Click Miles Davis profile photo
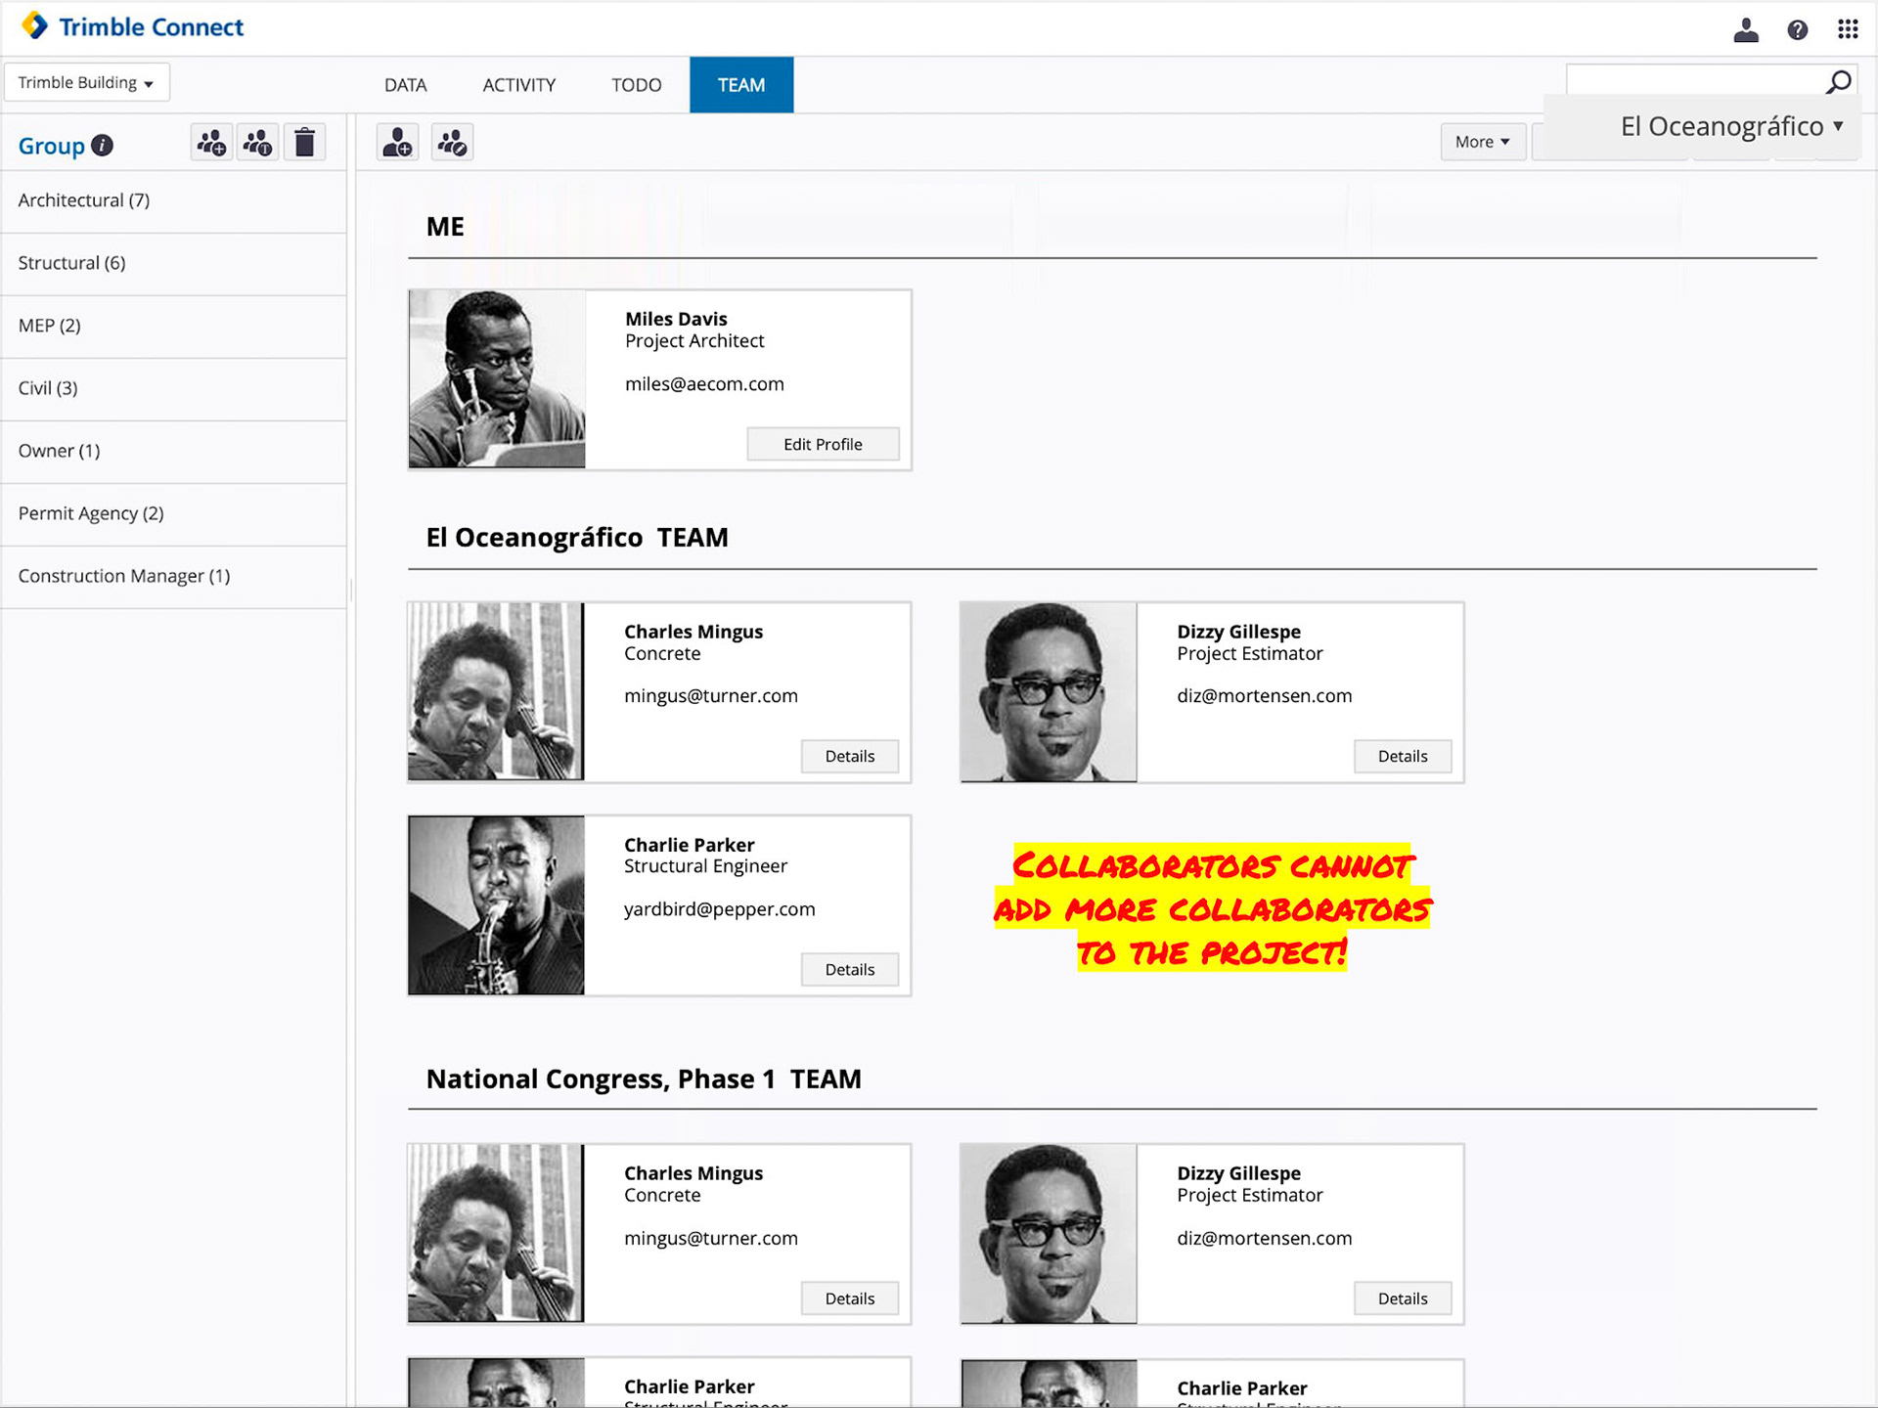 497,379
